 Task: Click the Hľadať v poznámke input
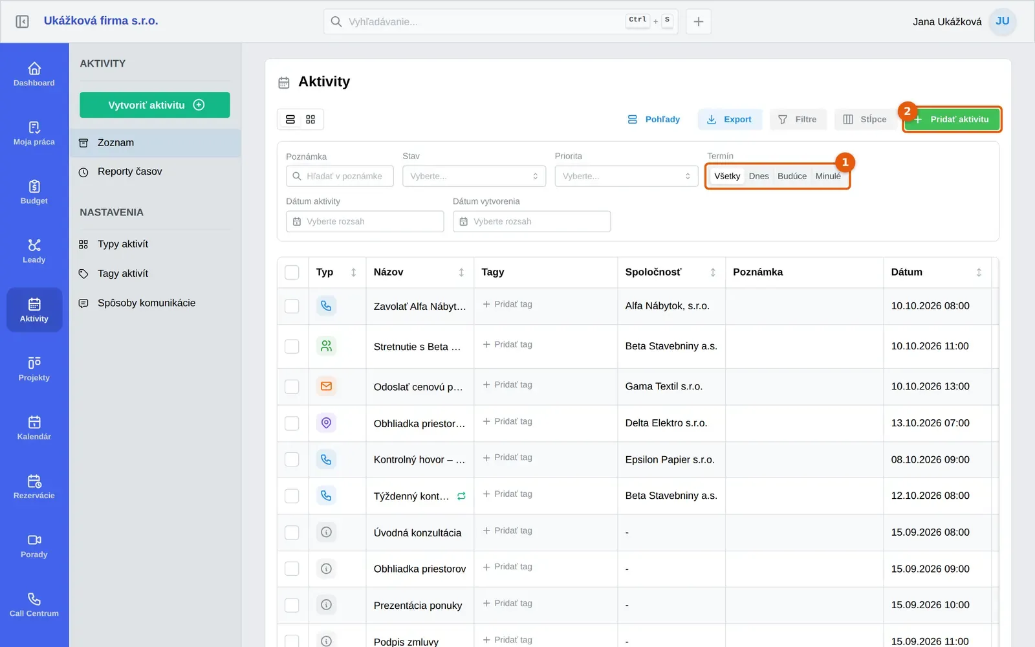click(340, 176)
